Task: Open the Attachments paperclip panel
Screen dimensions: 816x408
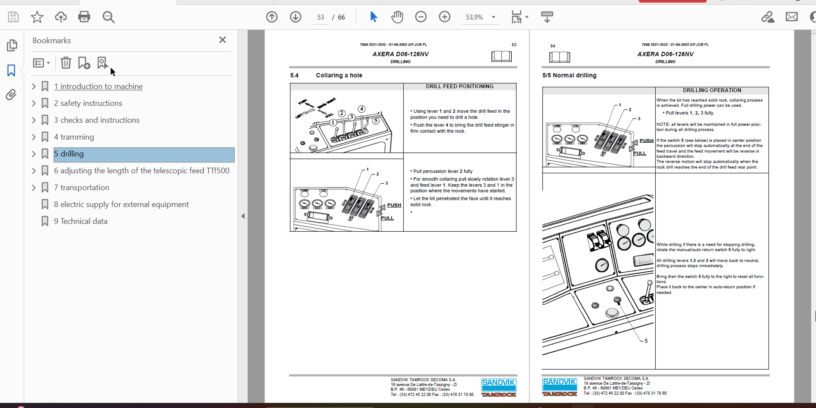Action: pos(11,95)
